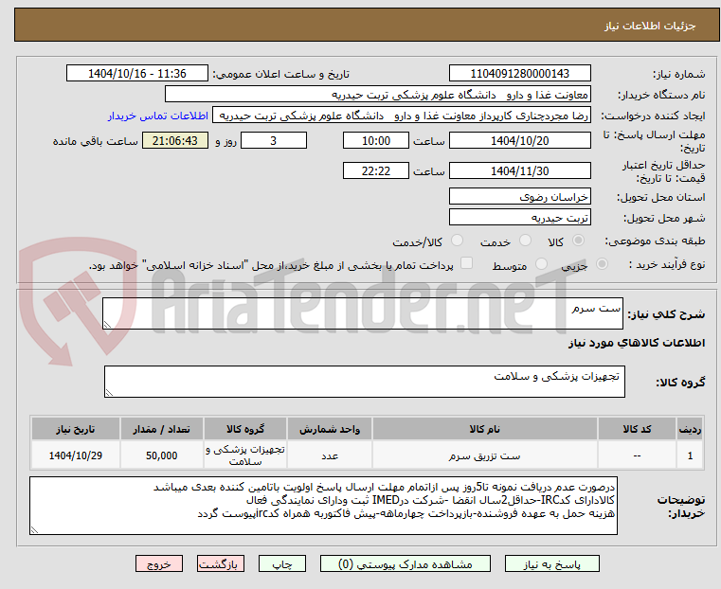Click the countdown timer 21:06:43
The height and width of the screenshot is (589, 721).
pos(175,140)
